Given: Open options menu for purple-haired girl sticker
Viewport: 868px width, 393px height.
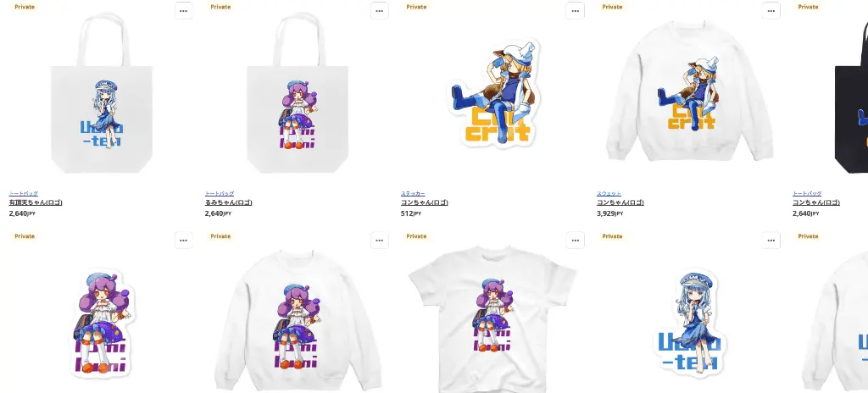Looking at the screenshot, I should tap(184, 241).
